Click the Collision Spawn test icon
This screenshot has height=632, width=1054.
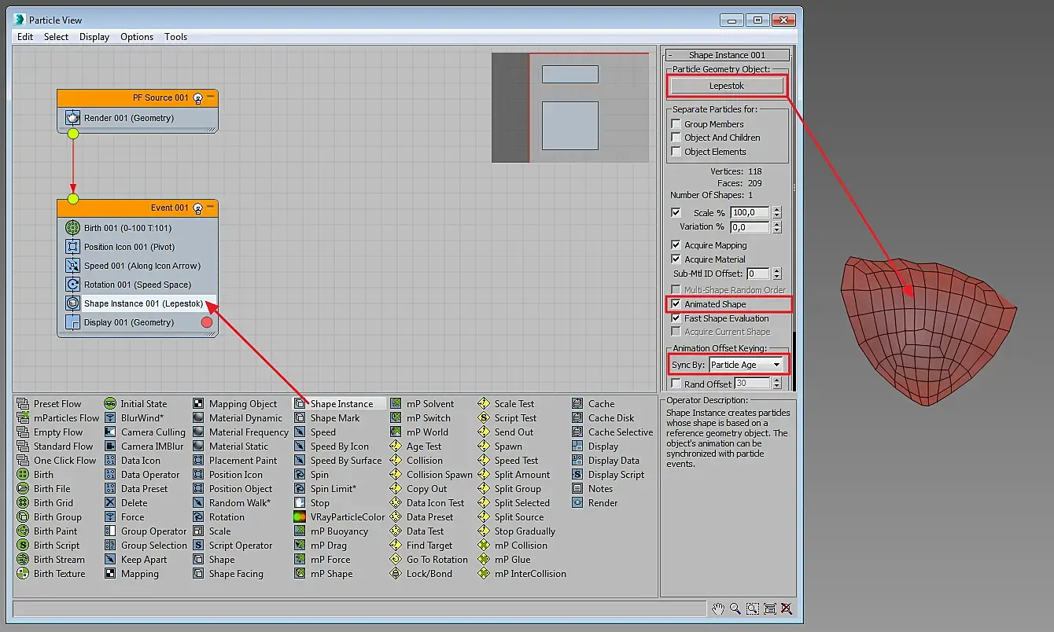click(396, 475)
